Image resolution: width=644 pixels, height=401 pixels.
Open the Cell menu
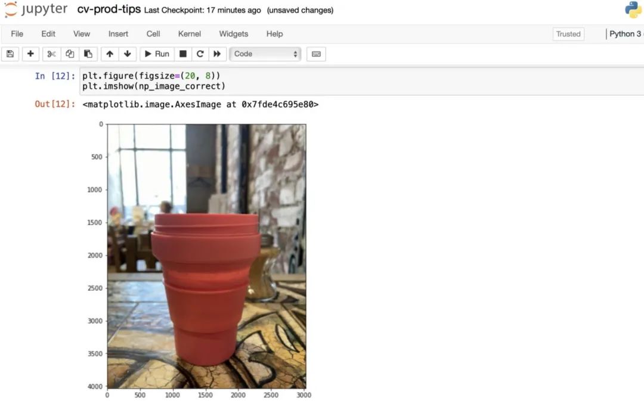click(x=153, y=33)
